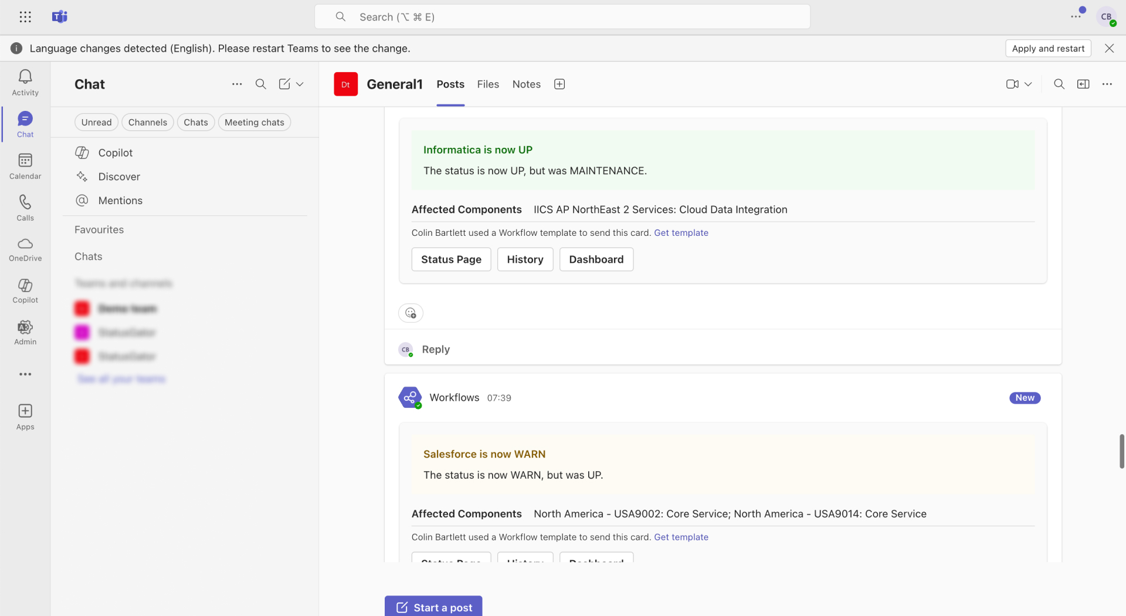Start a new chat compose icon
This screenshot has width=1126, height=616.
[x=284, y=84]
